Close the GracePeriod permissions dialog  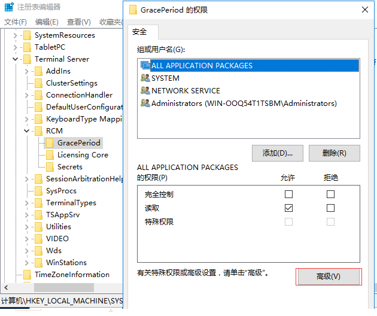pos(364,10)
